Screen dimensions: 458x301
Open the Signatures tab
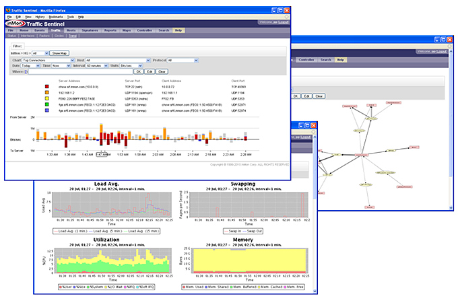click(90, 30)
